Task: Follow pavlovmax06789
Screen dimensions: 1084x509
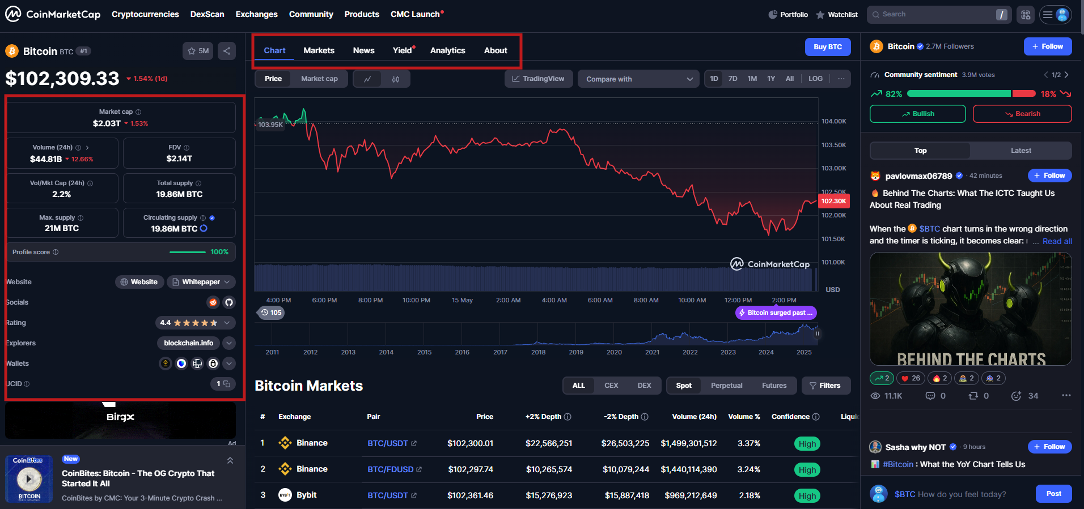Action: (1049, 176)
